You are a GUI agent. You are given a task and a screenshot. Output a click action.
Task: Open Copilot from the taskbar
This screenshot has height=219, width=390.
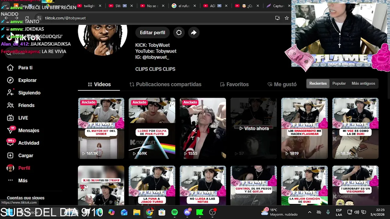112,212
